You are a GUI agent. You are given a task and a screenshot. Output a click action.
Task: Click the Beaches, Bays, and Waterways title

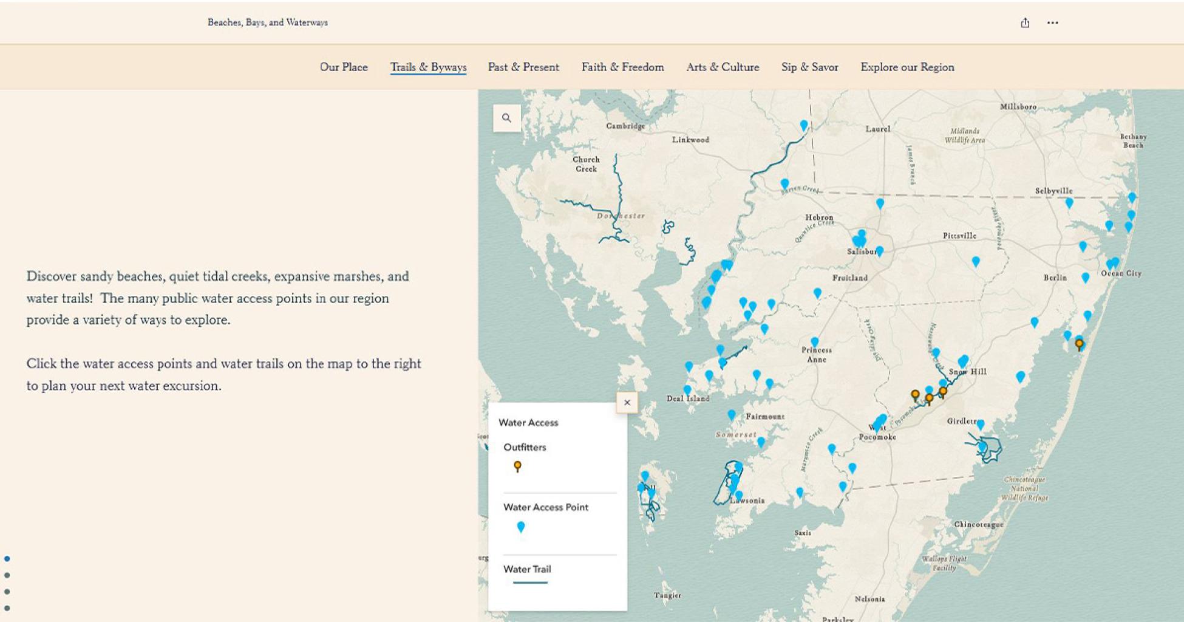[267, 22]
